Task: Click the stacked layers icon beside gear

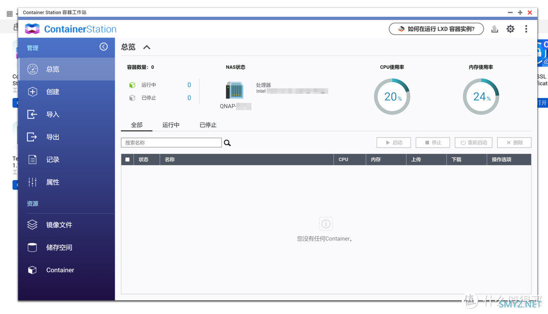Action: pyautogui.click(x=495, y=29)
